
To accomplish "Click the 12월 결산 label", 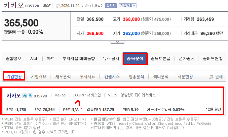I will coord(213,109).
